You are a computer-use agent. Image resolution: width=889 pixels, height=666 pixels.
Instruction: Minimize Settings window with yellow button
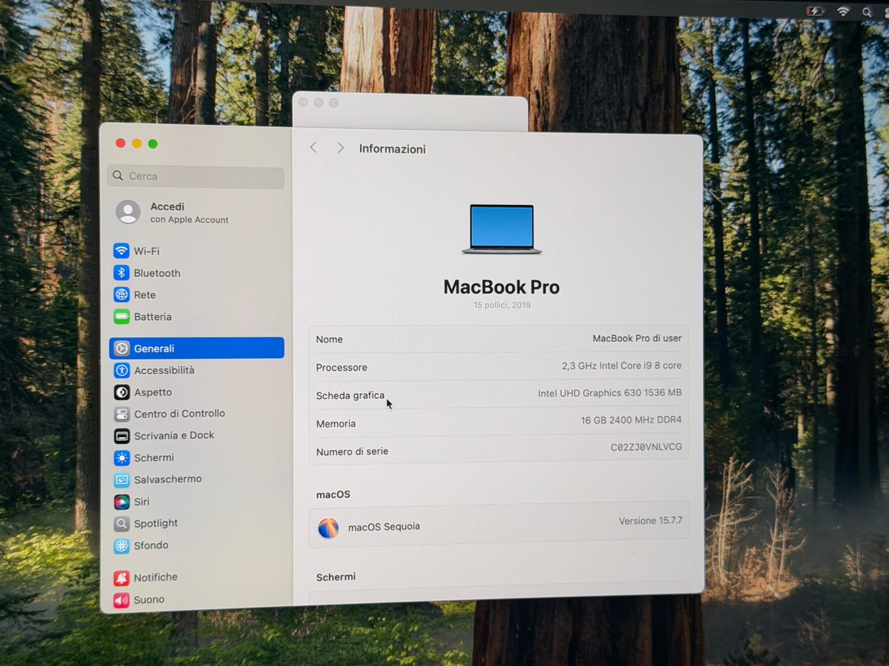(136, 144)
